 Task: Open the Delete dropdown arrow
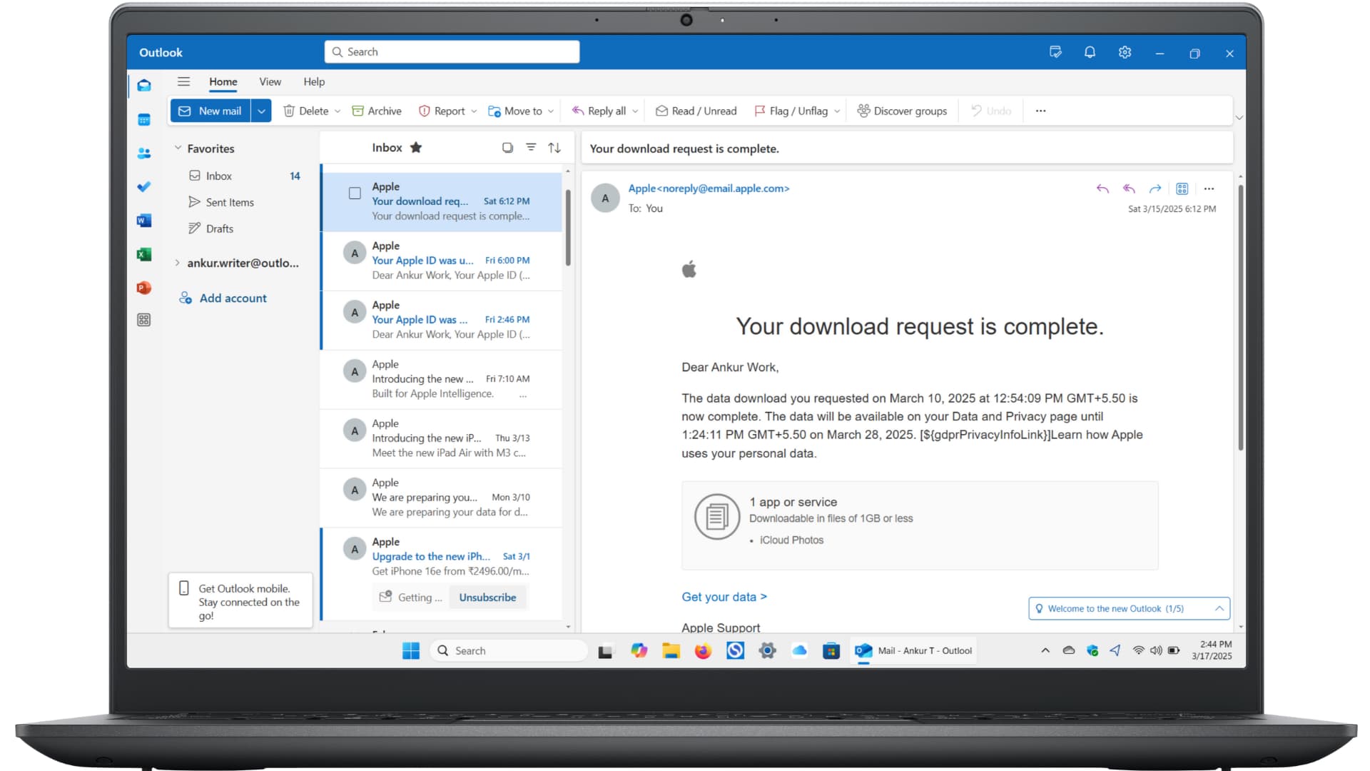tap(338, 111)
